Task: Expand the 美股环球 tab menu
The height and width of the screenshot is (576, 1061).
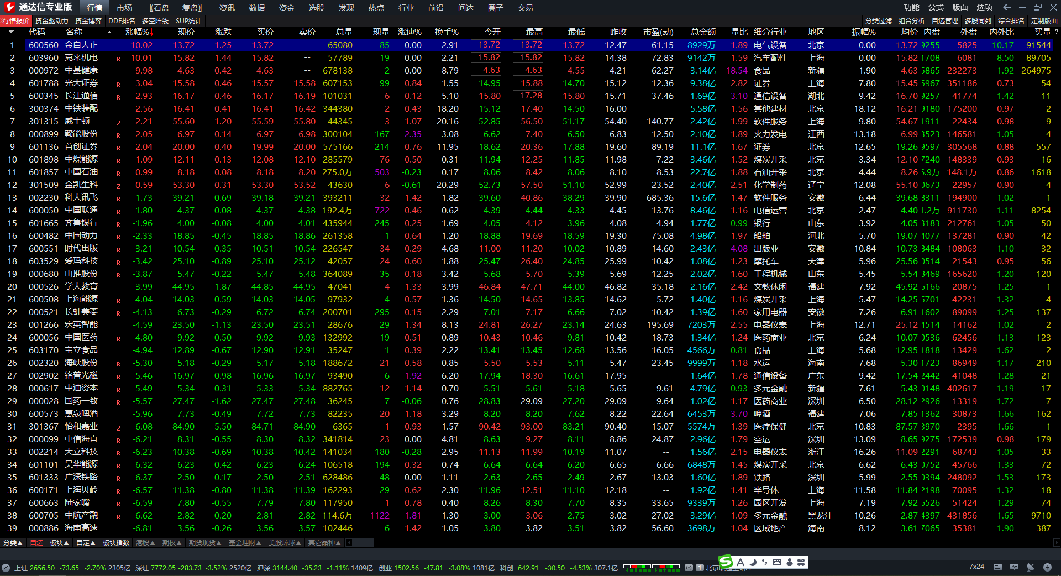Action: pos(285,543)
